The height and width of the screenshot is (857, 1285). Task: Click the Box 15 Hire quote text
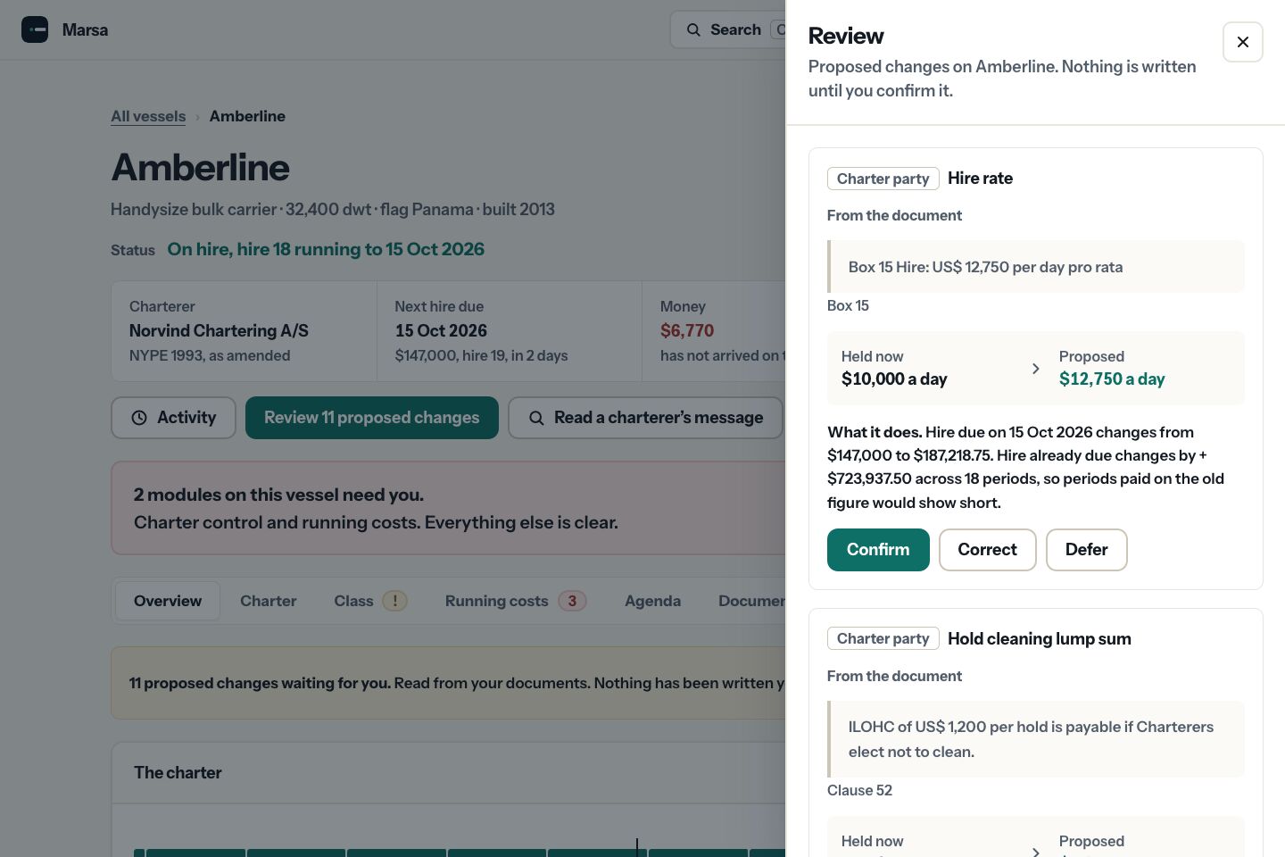(985, 267)
